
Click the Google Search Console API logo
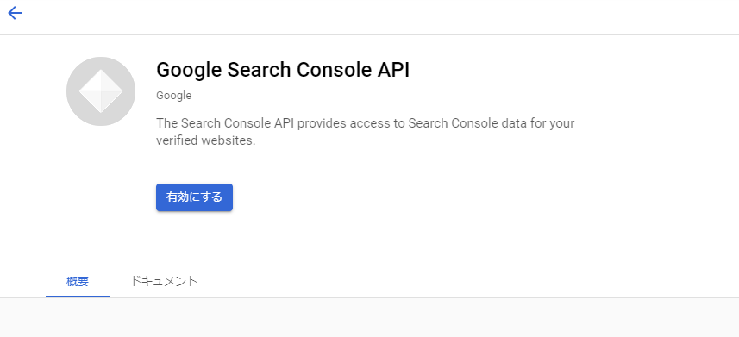[101, 91]
